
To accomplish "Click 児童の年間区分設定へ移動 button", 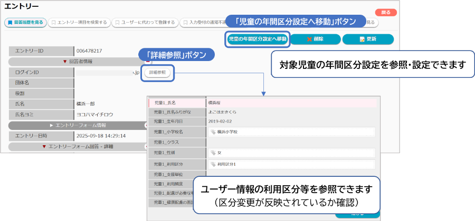I will click(x=257, y=39).
